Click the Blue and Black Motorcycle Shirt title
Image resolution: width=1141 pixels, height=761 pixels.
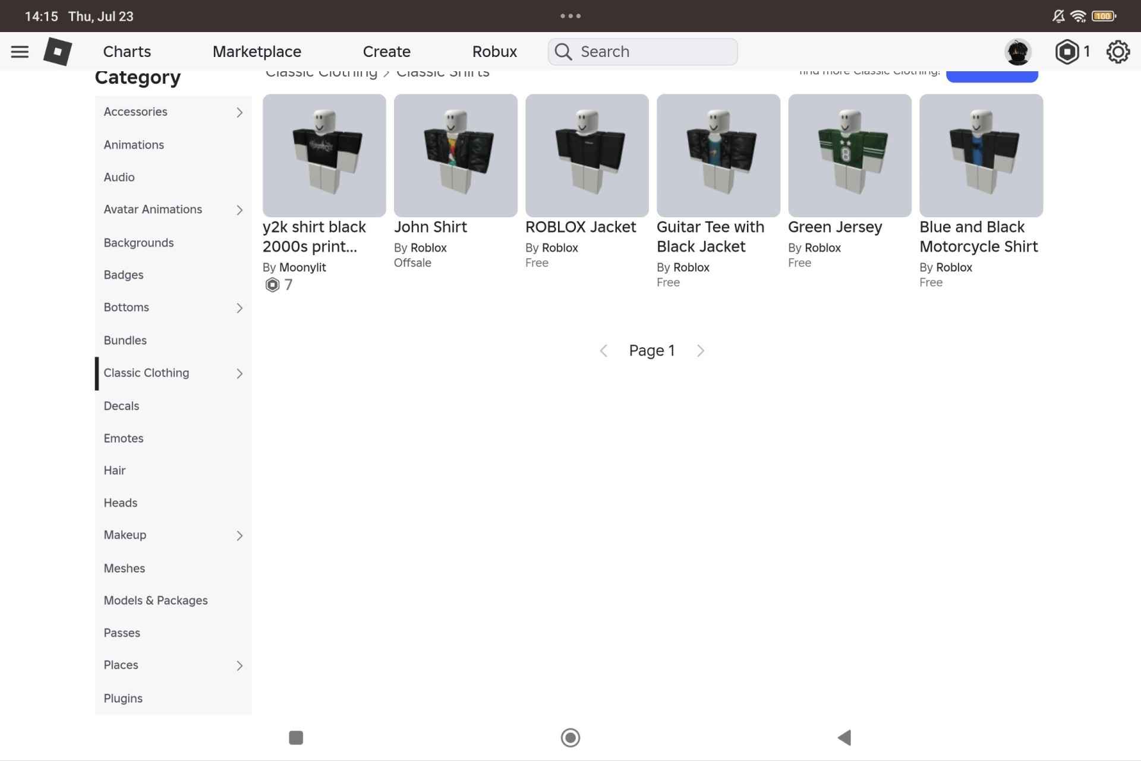coord(979,237)
